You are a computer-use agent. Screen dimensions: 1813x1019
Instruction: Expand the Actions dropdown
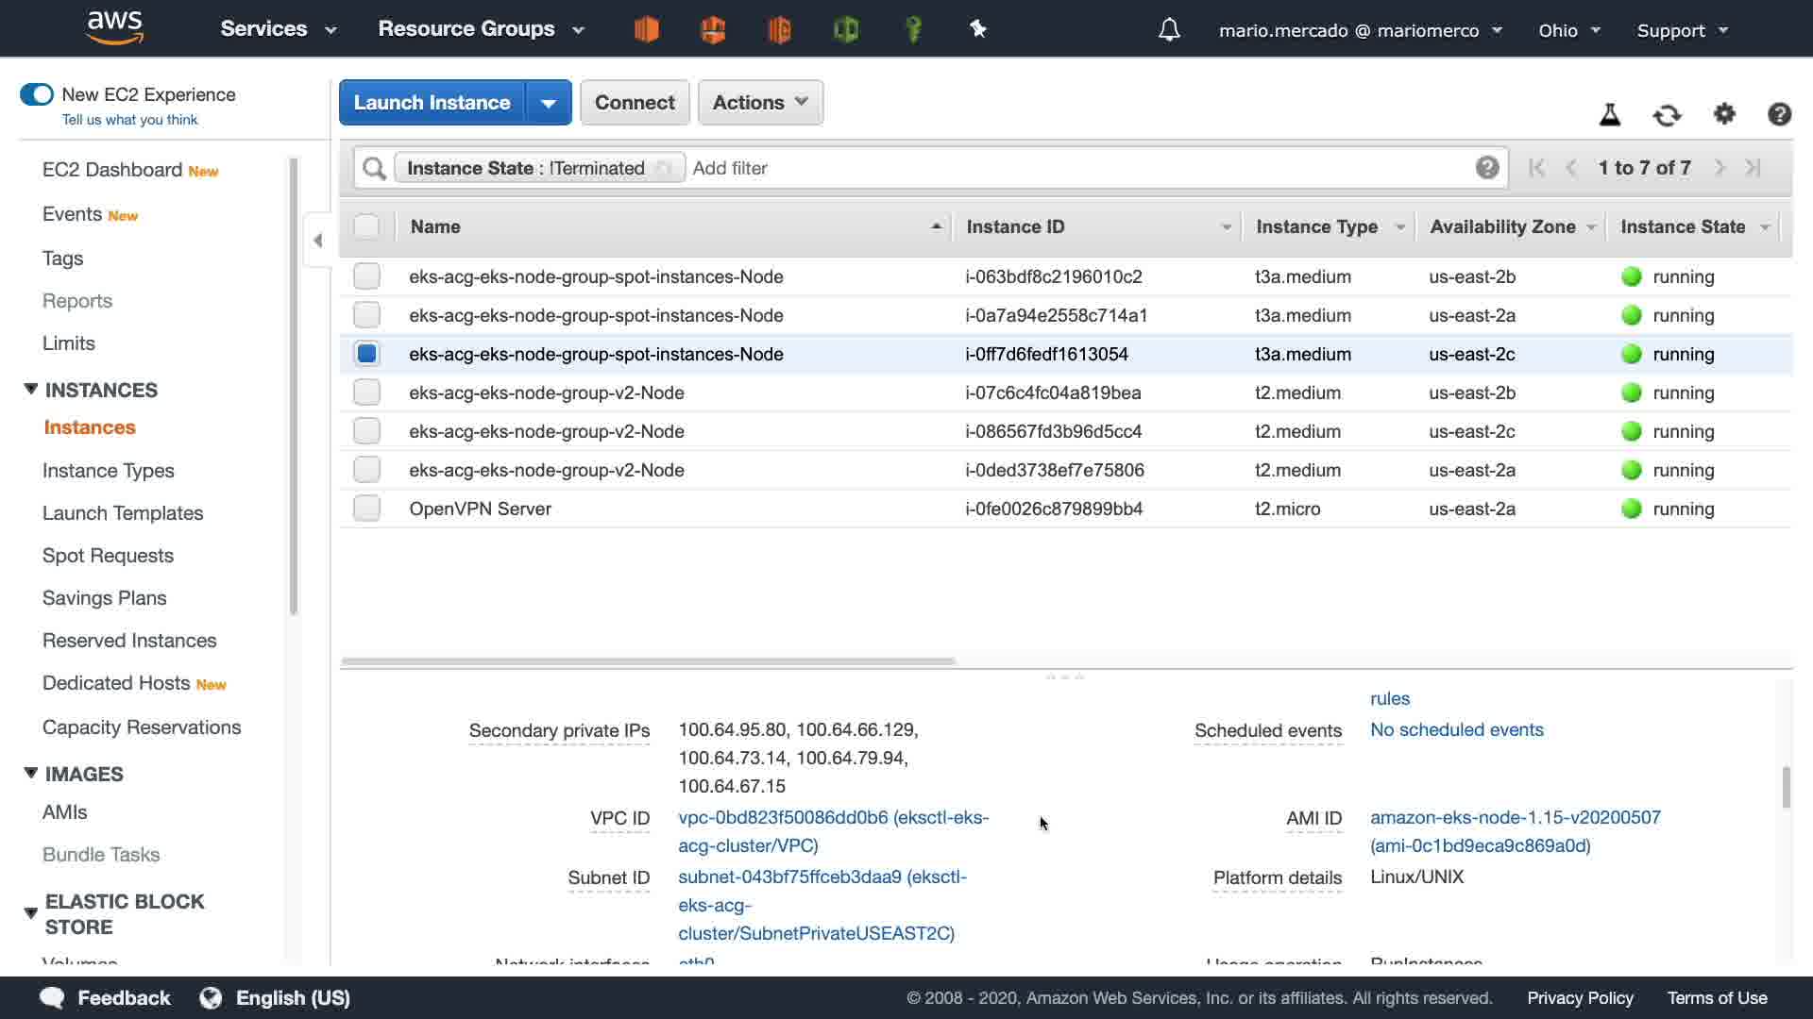(x=760, y=103)
